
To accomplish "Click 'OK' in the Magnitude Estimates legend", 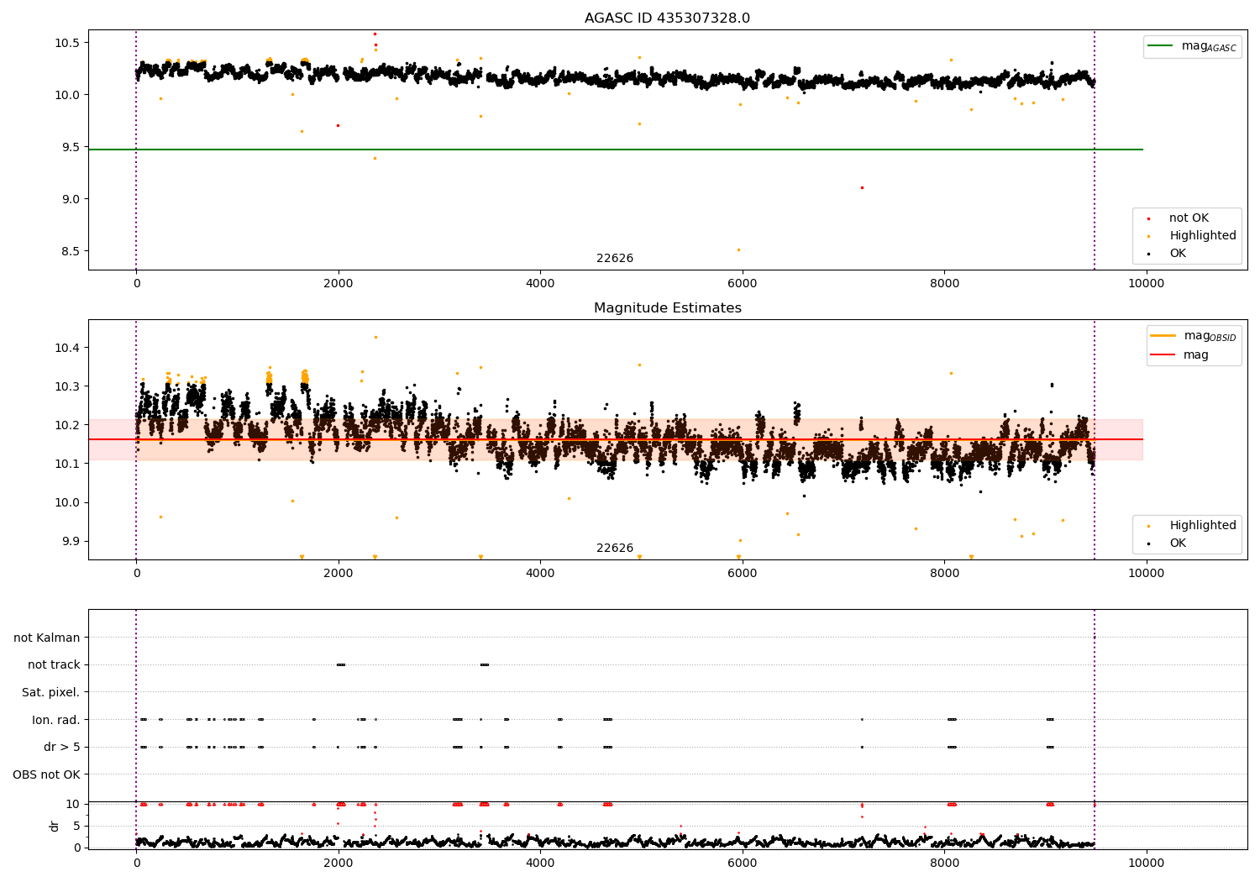I will tap(1178, 543).
